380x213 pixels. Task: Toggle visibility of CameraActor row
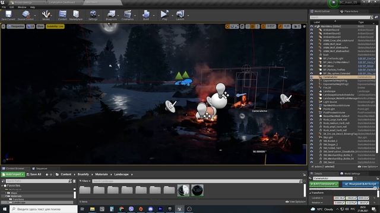[312, 77]
